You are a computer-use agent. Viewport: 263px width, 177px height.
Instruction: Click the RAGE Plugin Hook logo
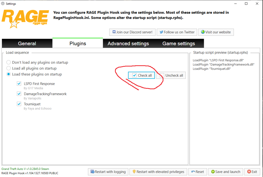click(25, 19)
